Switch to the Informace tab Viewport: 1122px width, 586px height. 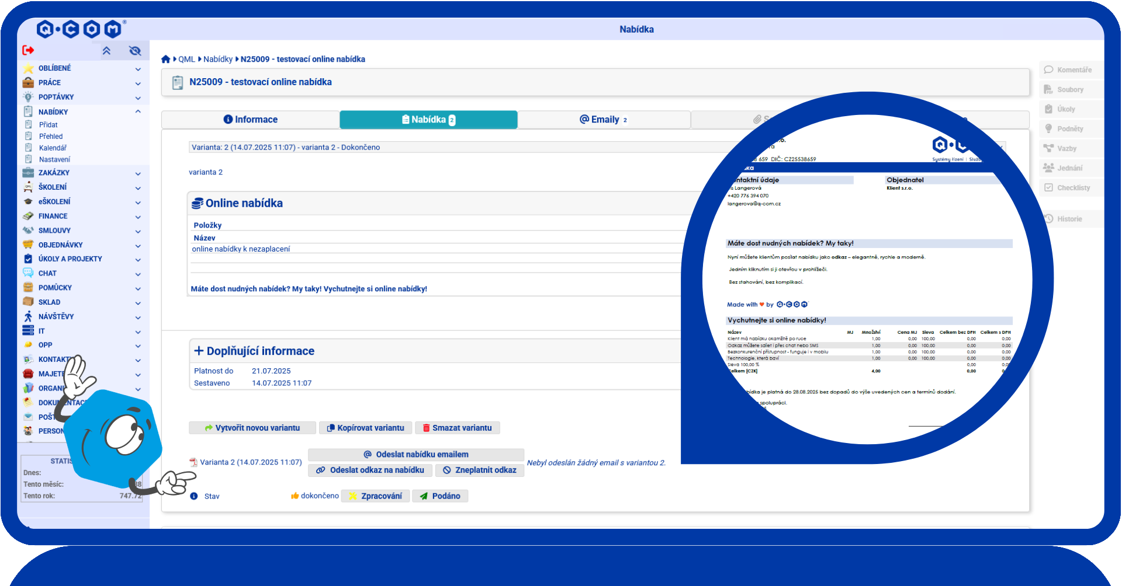(x=251, y=120)
